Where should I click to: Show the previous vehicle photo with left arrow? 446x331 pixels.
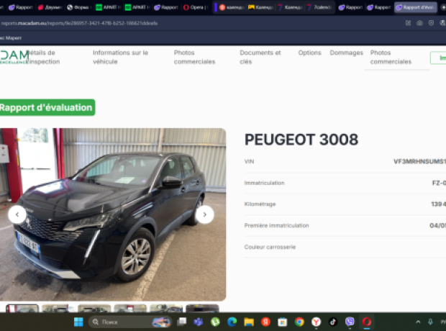point(17,214)
